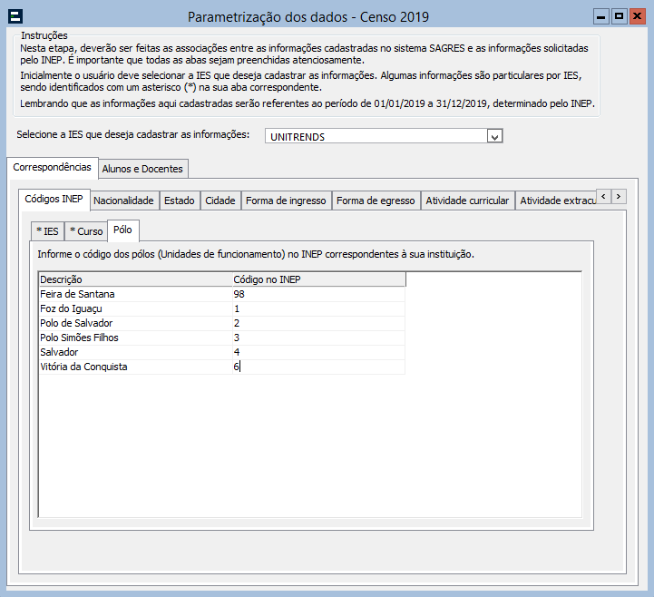Screen dimensions: 654x597
Task: Switch to Forma de ingresso tab
Action: [286, 201]
